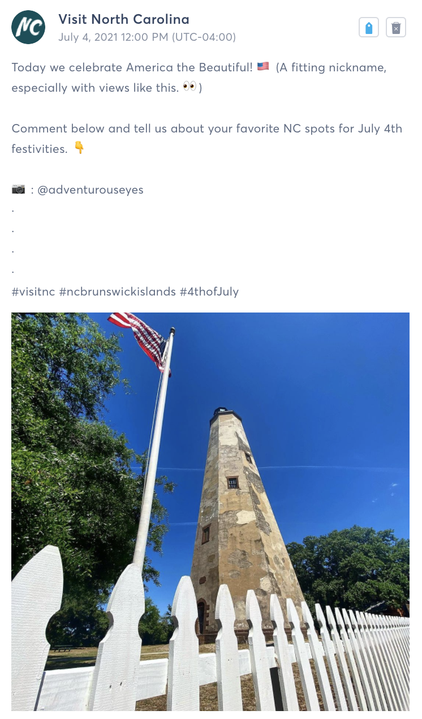Click the American flag emoji in the caption
The width and height of the screenshot is (422, 719).
263,67
